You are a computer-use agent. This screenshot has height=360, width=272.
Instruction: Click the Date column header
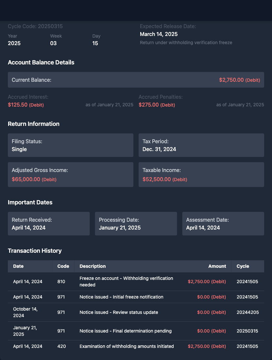click(18, 266)
